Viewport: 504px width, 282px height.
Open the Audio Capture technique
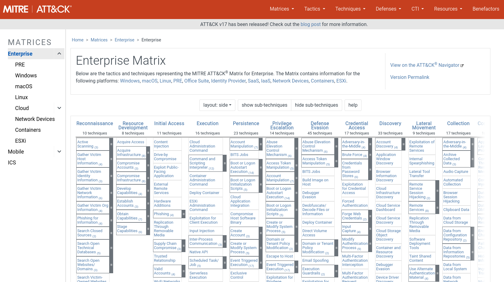point(456,172)
